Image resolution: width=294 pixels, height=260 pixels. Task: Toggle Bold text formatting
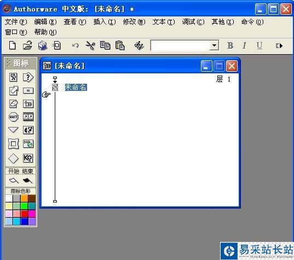point(230,45)
